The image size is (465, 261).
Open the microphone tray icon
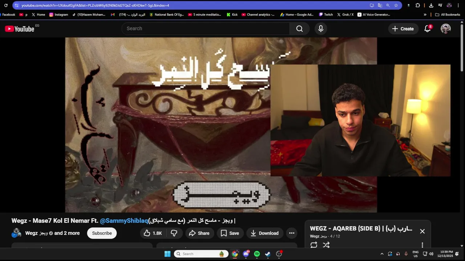(x=406, y=254)
